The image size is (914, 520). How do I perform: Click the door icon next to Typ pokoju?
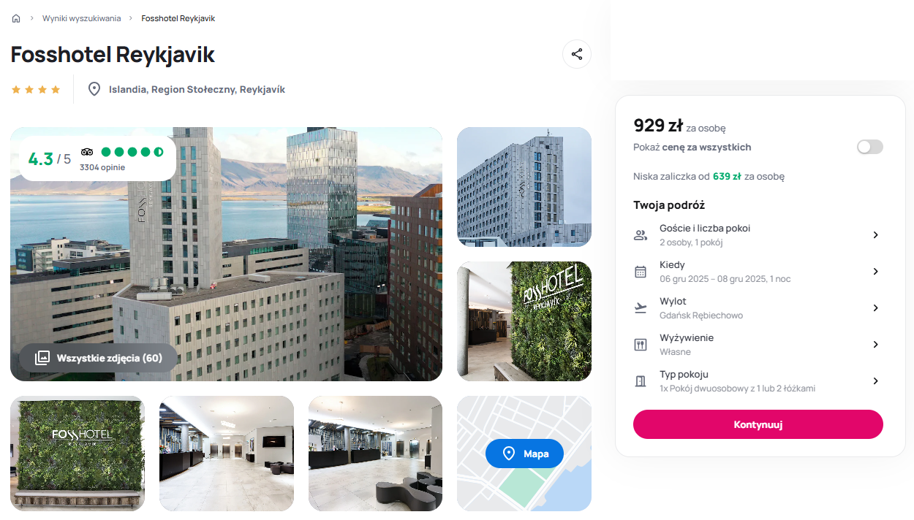[x=641, y=381]
